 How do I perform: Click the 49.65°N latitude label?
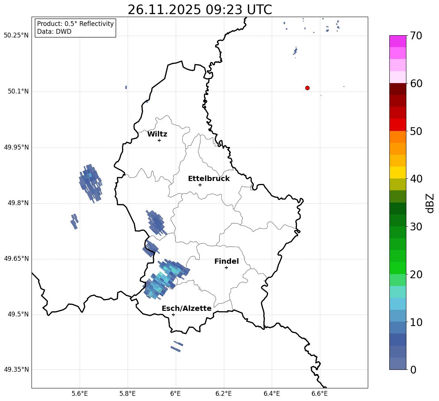point(16,259)
